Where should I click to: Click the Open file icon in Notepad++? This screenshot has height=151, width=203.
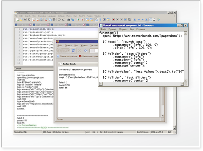coord(21,20)
